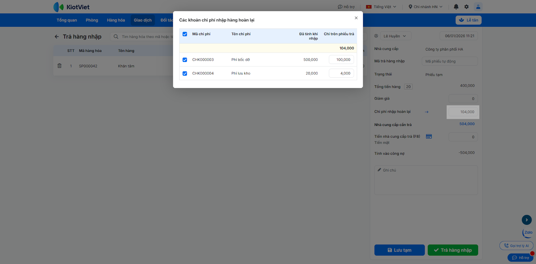Open the settings gear
The height and width of the screenshot is (264, 536).
(466, 7)
